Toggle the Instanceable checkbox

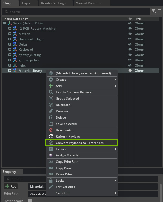coord(30,200)
